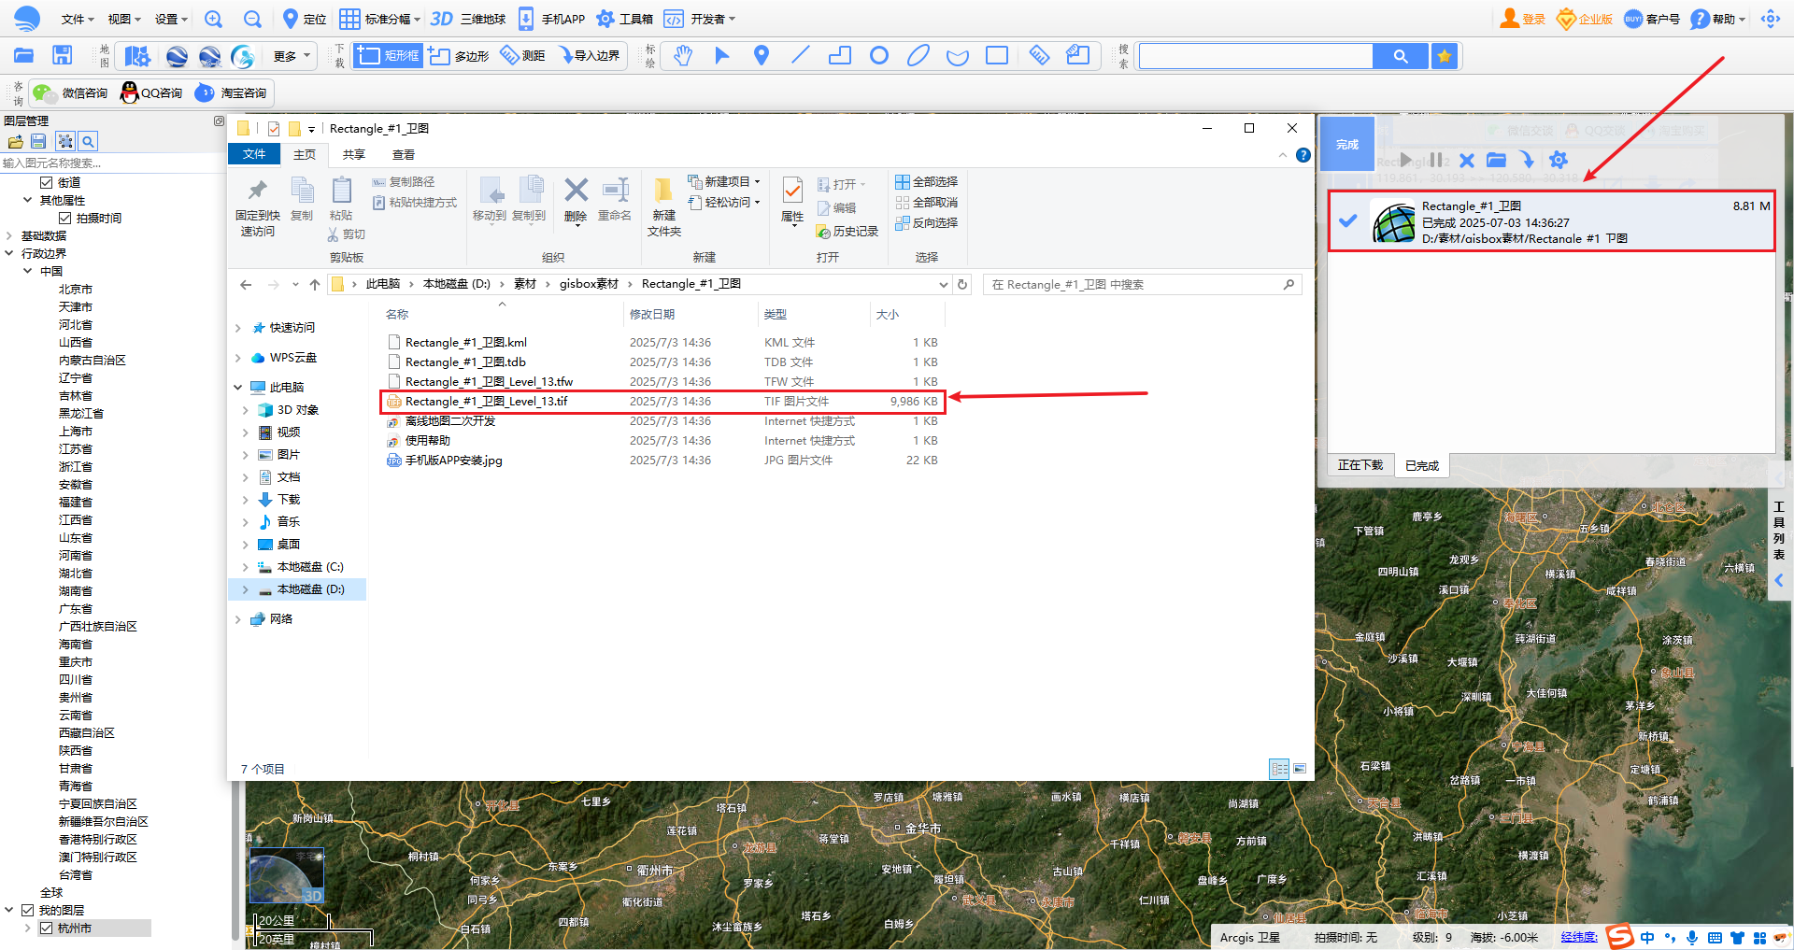1794x950 pixels.
Task: Uncheck the 街道 layer checkbox
Action: (46, 183)
